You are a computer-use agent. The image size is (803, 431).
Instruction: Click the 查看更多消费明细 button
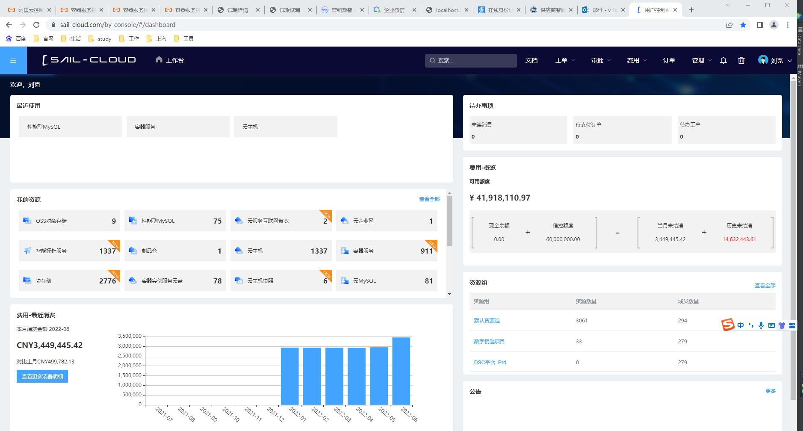click(x=42, y=376)
